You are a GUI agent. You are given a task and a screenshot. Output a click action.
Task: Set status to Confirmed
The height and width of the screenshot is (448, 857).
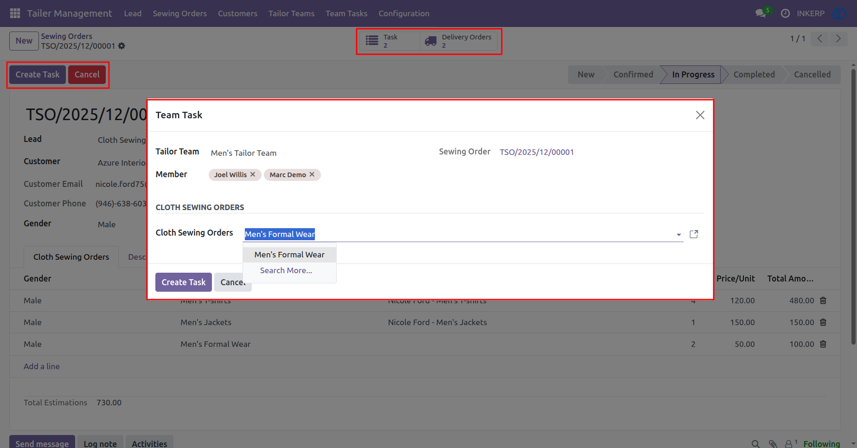[x=633, y=75]
